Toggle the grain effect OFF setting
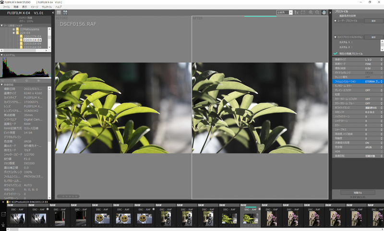 (358, 90)
